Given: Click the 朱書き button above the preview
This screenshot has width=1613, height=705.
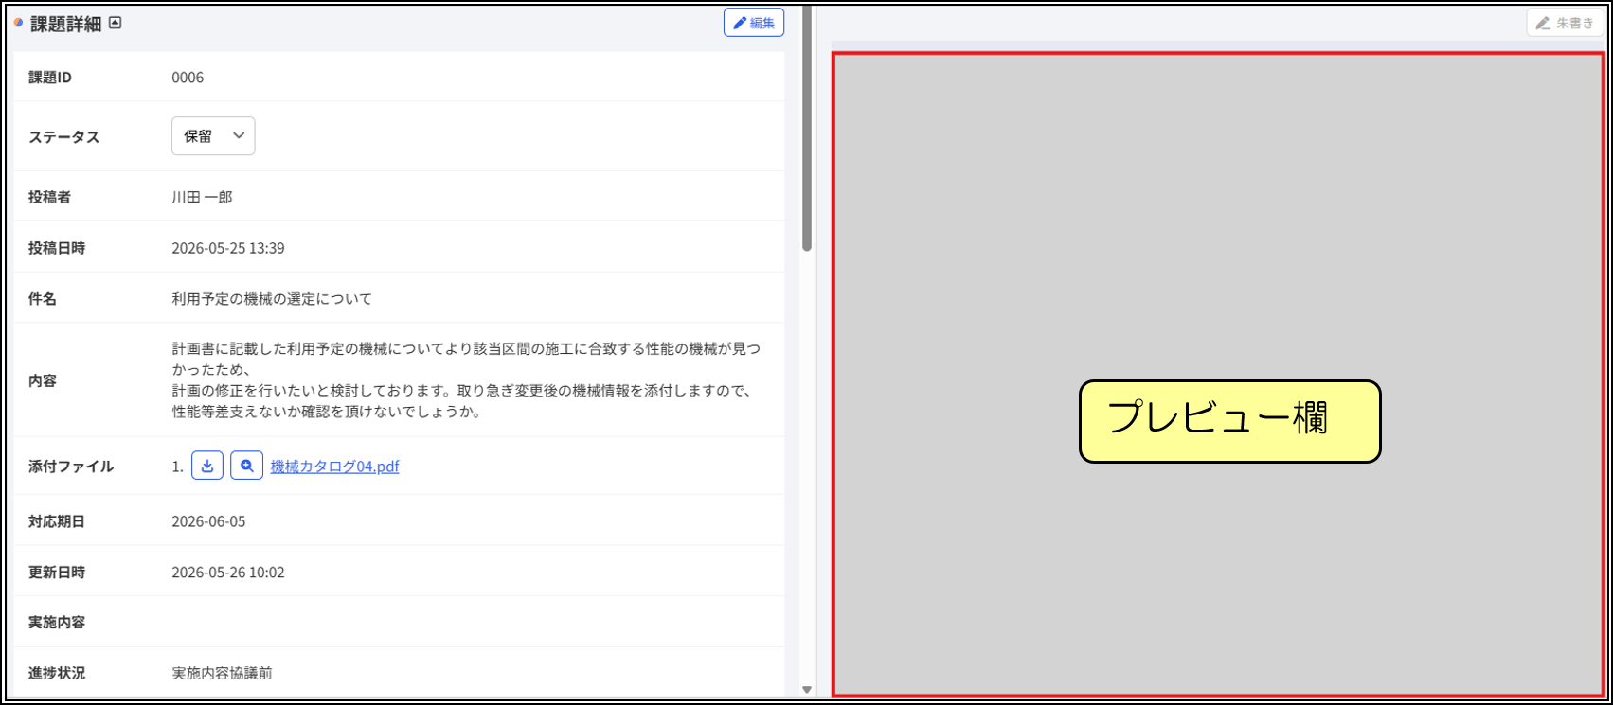Looking at the screenshot, I should [x=1565, y=23].
